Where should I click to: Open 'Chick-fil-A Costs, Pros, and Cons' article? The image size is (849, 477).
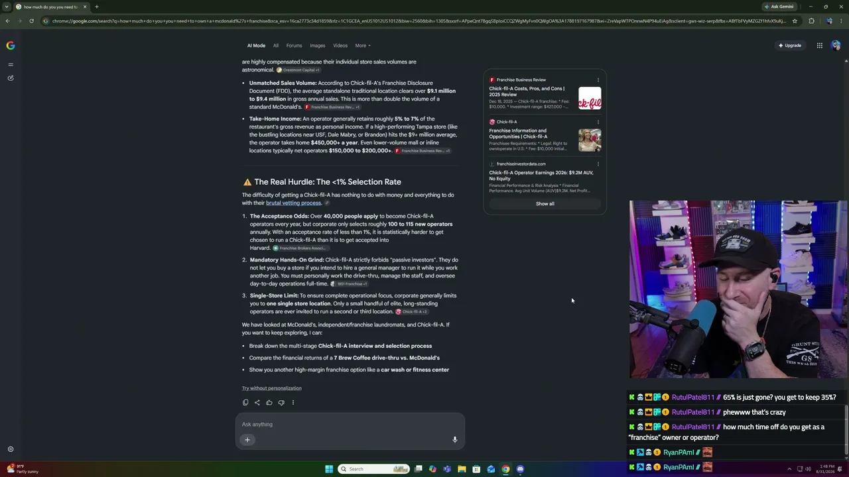point(527,91)
